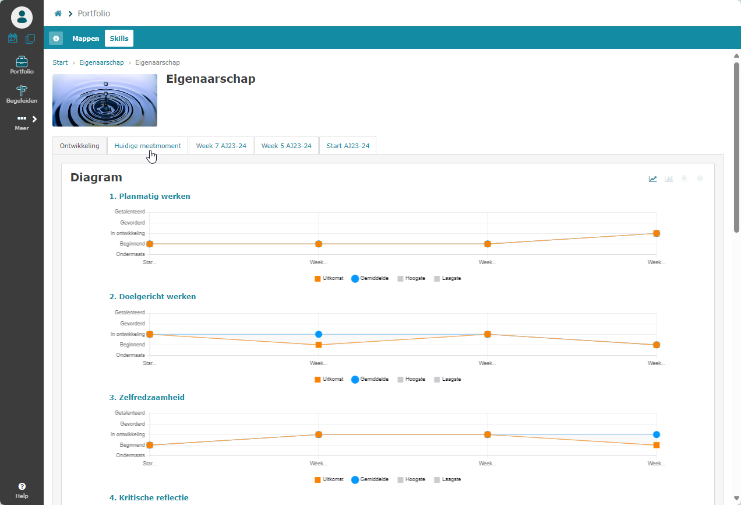Select the Start AJ23-24 tab
The width and height of the screenshot is (741, 505).
348,146
